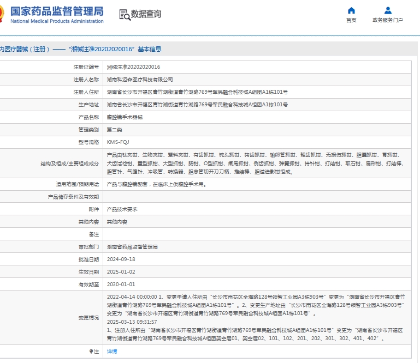Select registration number 湘械注准20202020016 value
The image size is (420, 363).
click(x=133, y=67)
